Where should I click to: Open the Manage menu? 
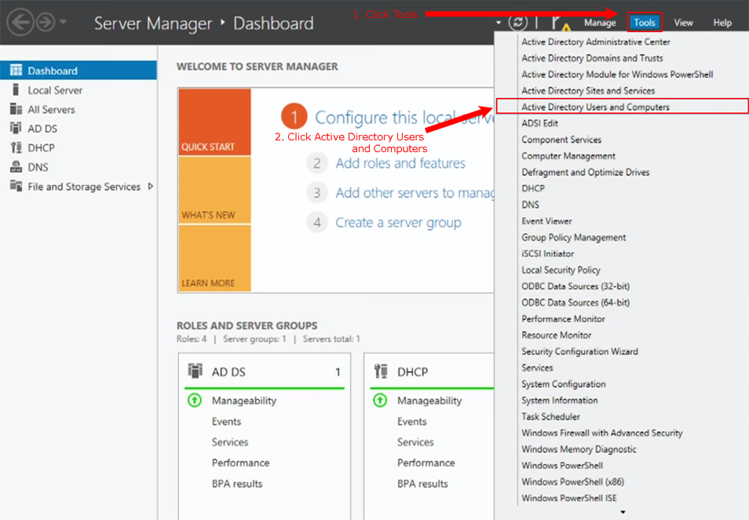pos(600,23)
